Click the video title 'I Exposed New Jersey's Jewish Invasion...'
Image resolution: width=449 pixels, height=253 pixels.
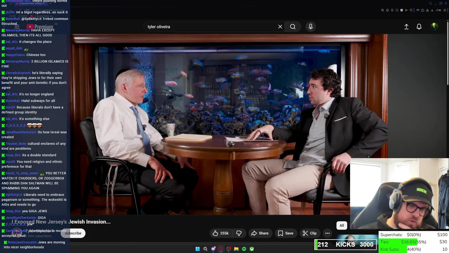[x=61, y=222]
